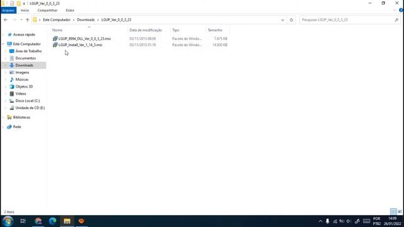Expand the ribbon with the chevron
The width and height of the screenshot is (404, 227).
tap(395, 10)
